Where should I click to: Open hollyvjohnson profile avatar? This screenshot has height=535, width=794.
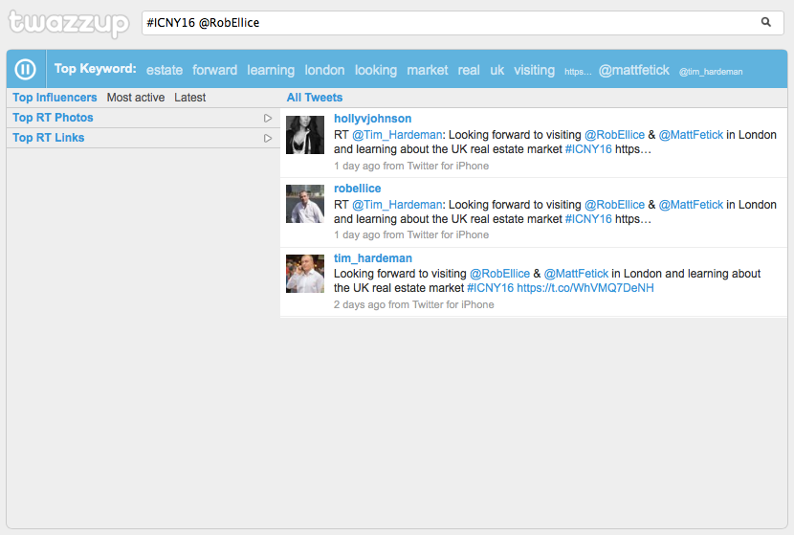pyautogui.click(x=305, y=135)
